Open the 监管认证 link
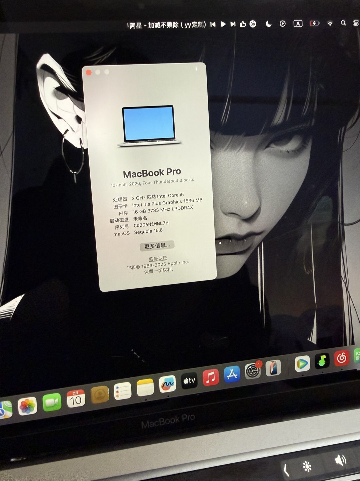 (x=158, y=259)
